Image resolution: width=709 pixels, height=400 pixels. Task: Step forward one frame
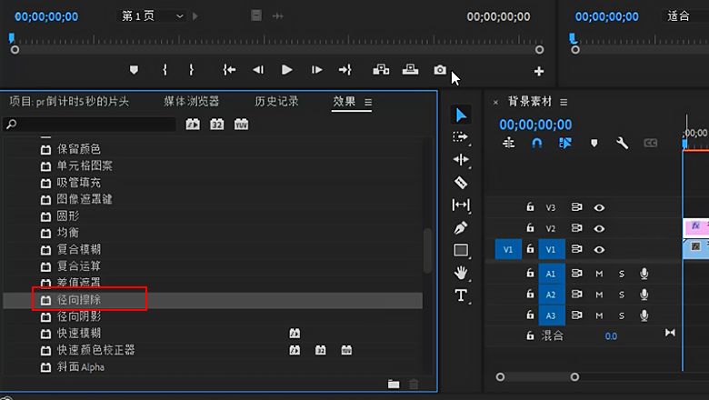[316, 70]
